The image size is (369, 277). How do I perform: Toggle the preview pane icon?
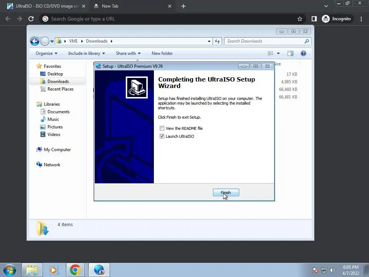290,53
